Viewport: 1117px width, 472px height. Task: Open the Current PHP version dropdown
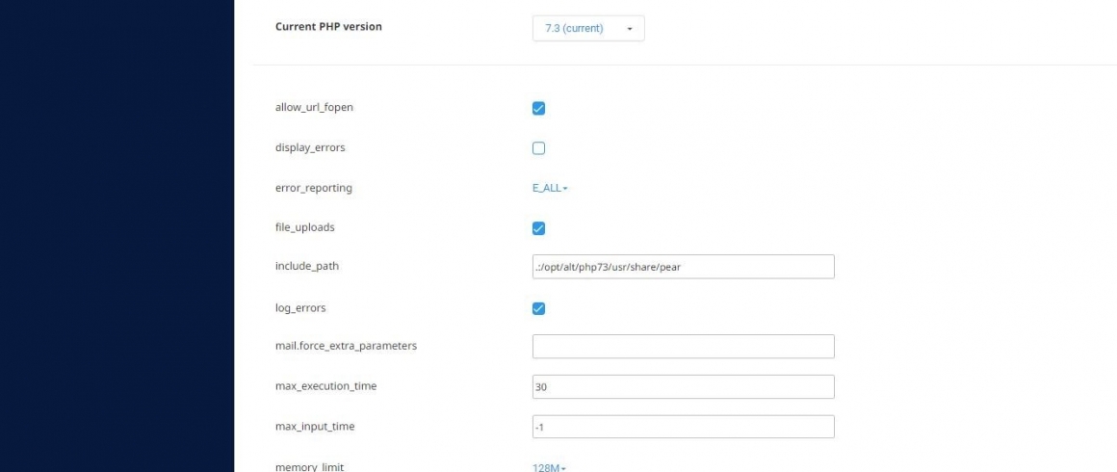pyautogui.click(x=588, y=29)
